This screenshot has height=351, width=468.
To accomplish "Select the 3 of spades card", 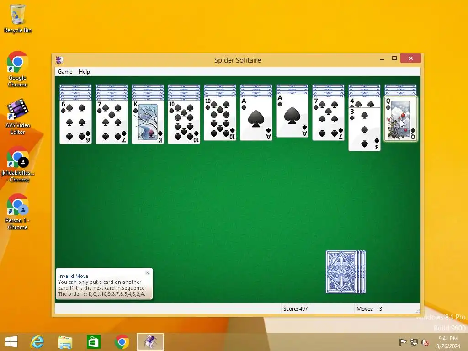I will 364,129.
